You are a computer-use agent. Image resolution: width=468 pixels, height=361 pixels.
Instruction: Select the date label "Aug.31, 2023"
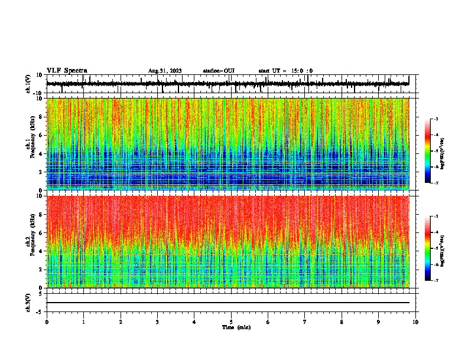tap(165, 71)
